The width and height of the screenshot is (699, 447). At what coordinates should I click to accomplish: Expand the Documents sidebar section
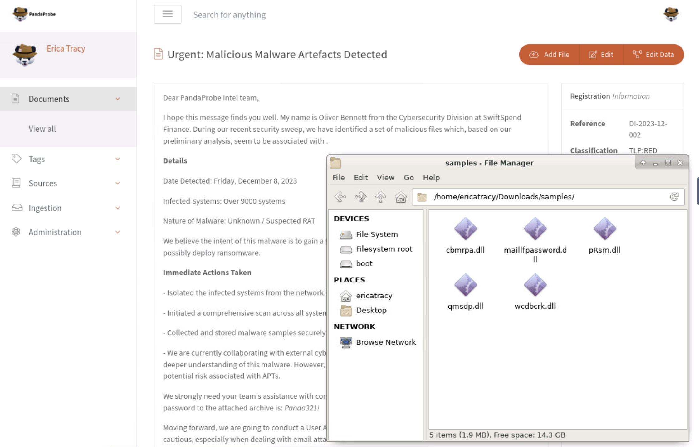coord(68,99)
